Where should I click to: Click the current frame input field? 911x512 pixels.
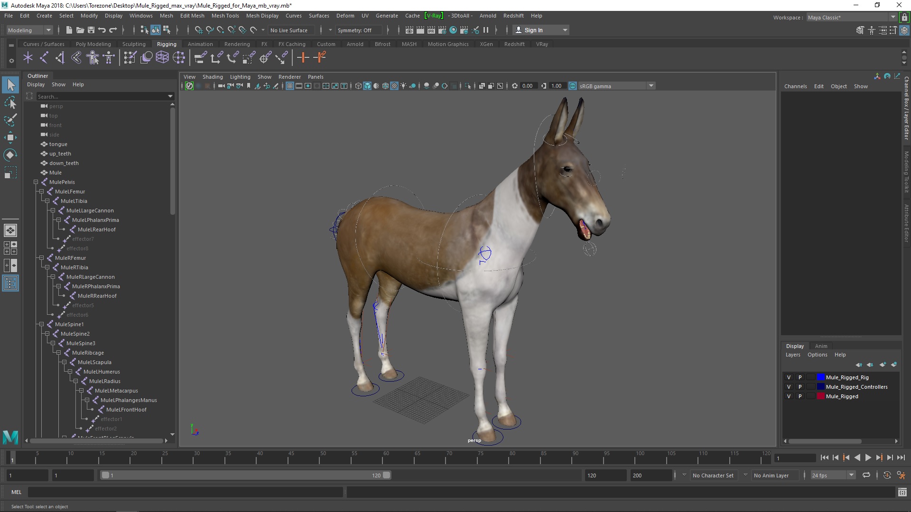tap(794, 458)
